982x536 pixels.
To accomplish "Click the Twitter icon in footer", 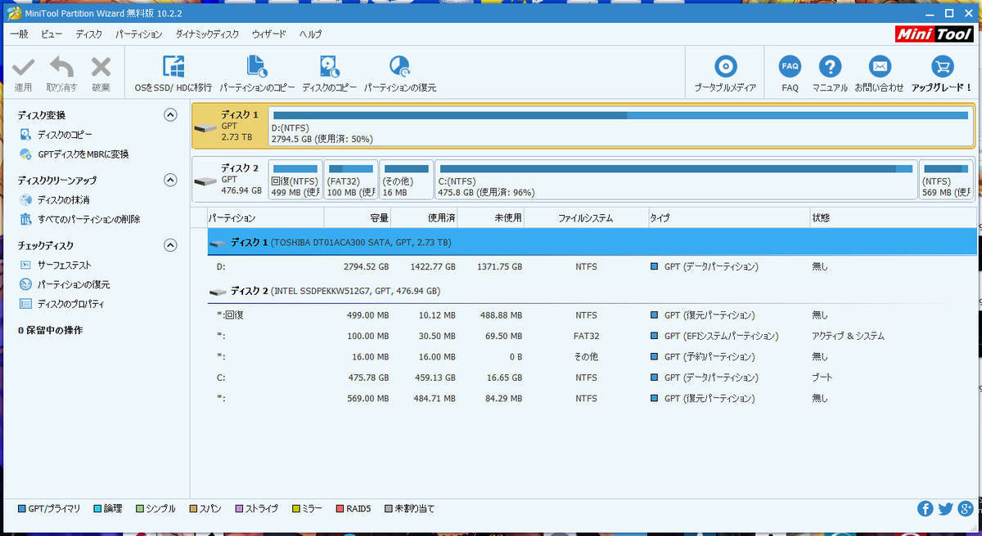I will coord(945,509).
